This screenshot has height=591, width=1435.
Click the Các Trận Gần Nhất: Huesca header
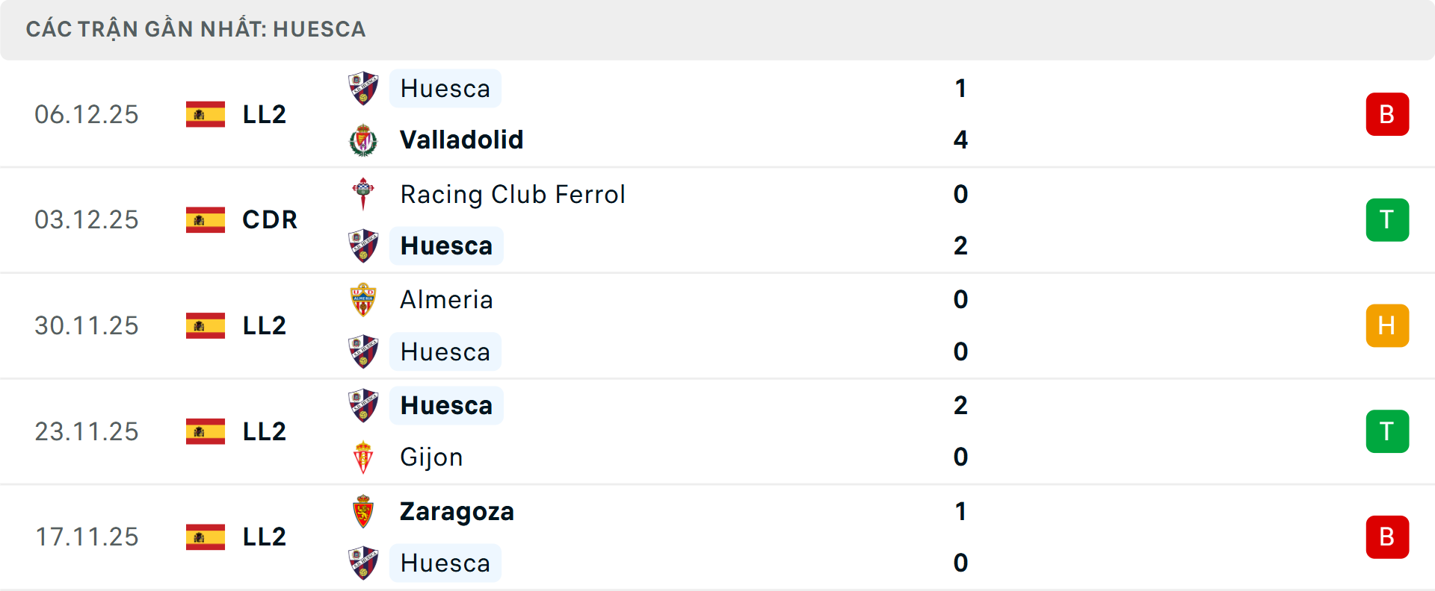point(196,30)
